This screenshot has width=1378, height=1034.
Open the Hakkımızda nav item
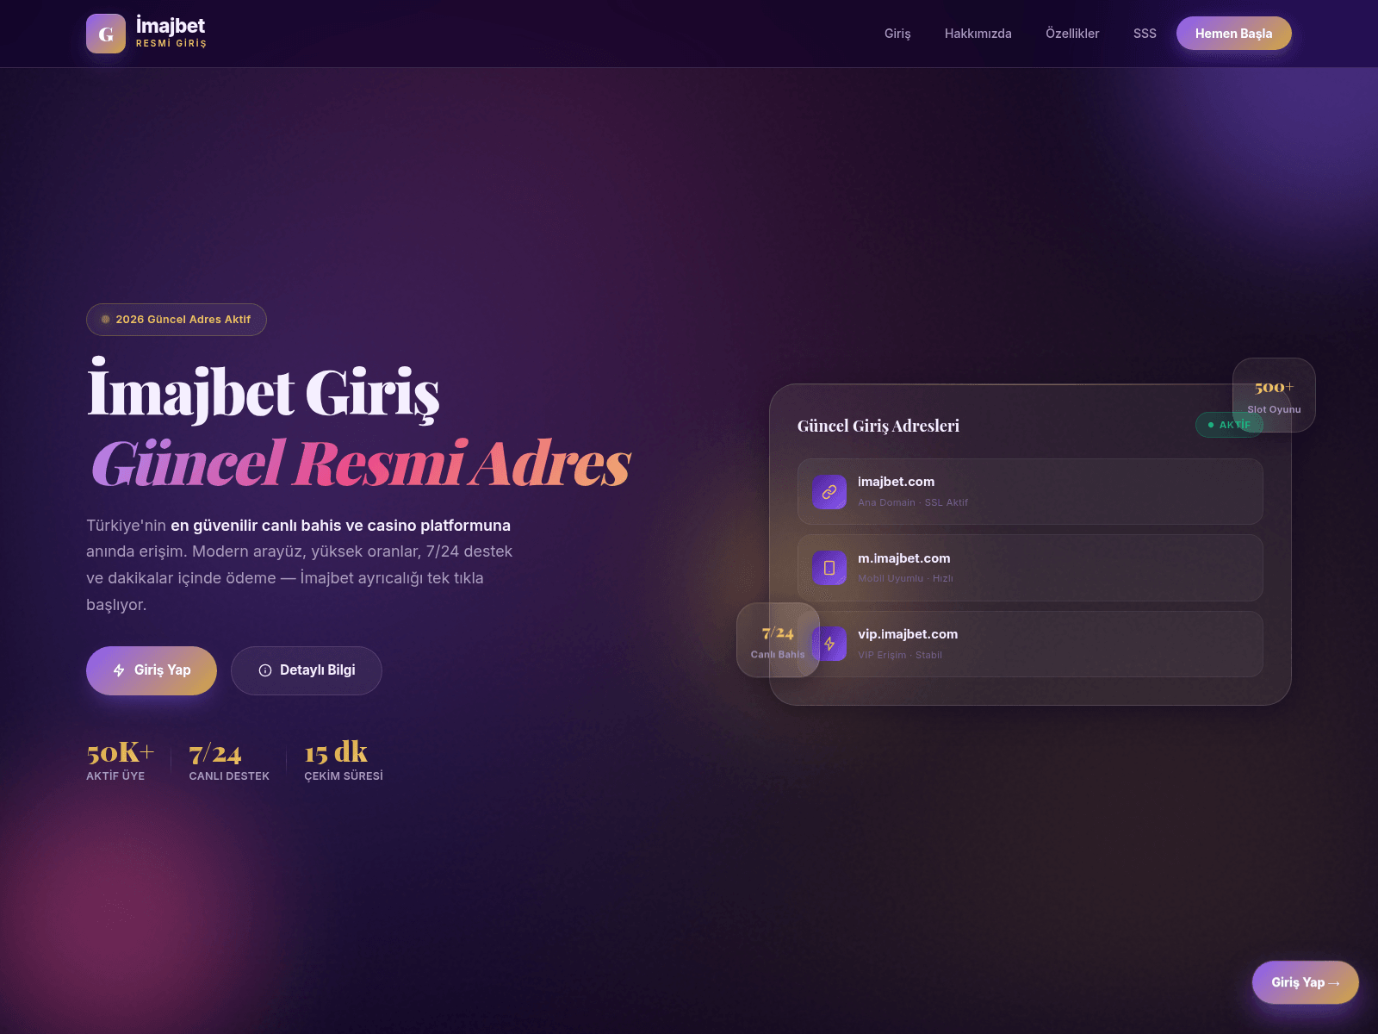pos(978,34)
